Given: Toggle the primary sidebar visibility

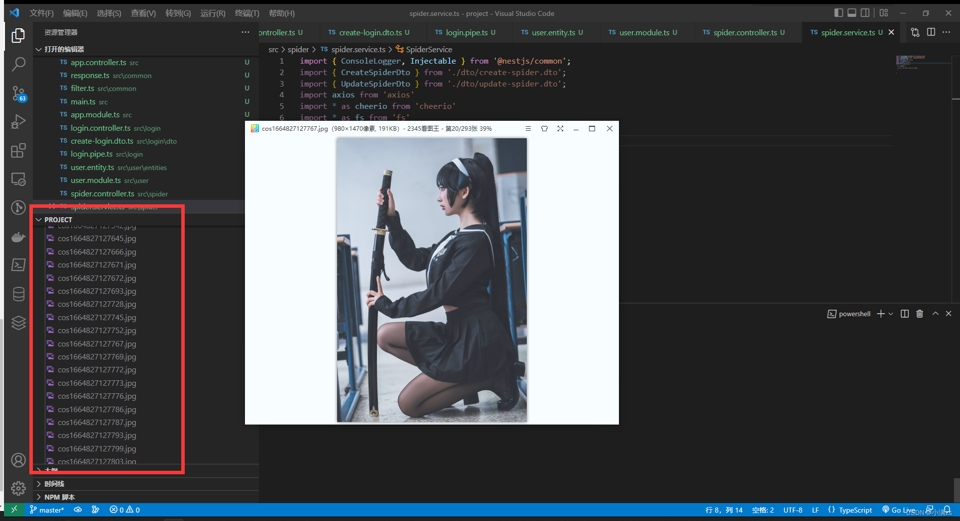Looking at the screenshot, I should click(x=838, y=13).
